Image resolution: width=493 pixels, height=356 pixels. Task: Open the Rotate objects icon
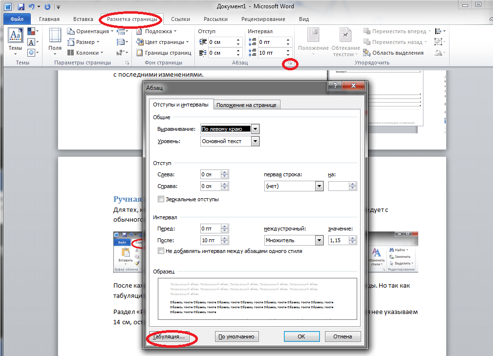click(440, 52)
